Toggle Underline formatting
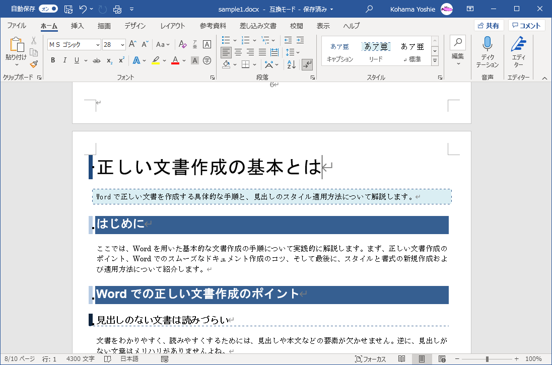Image resolution: width=552 pixels, height=365 pixels. tap(77, 60)
